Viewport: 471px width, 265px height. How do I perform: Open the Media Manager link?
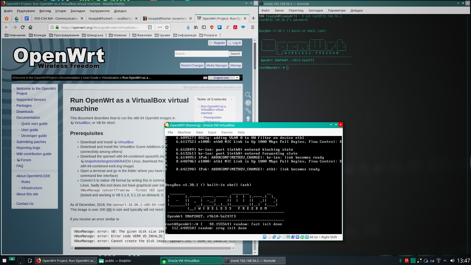(217, 65)
